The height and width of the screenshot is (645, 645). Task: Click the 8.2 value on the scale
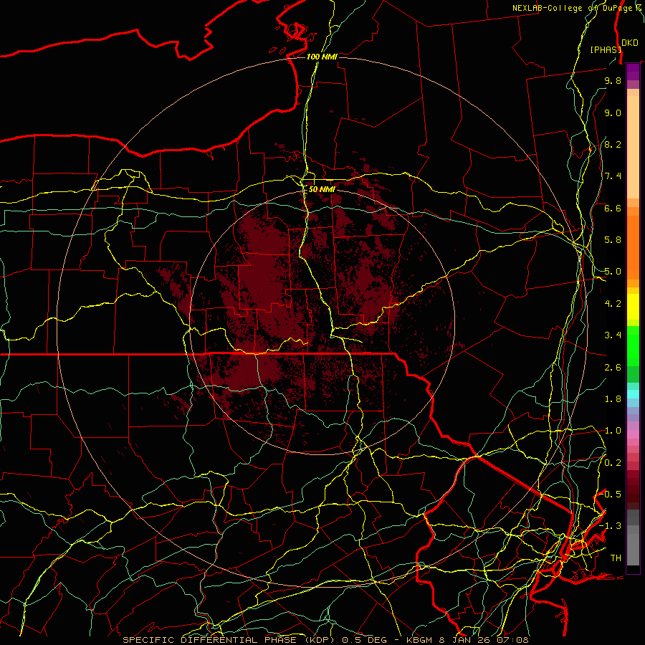click(613, 144)
